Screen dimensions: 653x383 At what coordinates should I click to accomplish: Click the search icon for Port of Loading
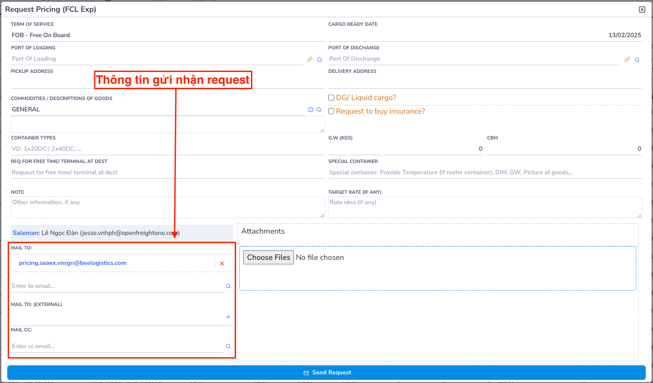[320, 59]
